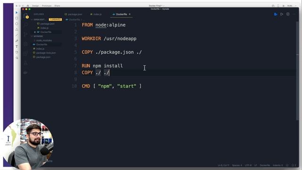Viewport: 302px width, 170px height.
Task: Open index.js in the MYNODE folder
Action: pyautogui.click(x=39, y=49)
